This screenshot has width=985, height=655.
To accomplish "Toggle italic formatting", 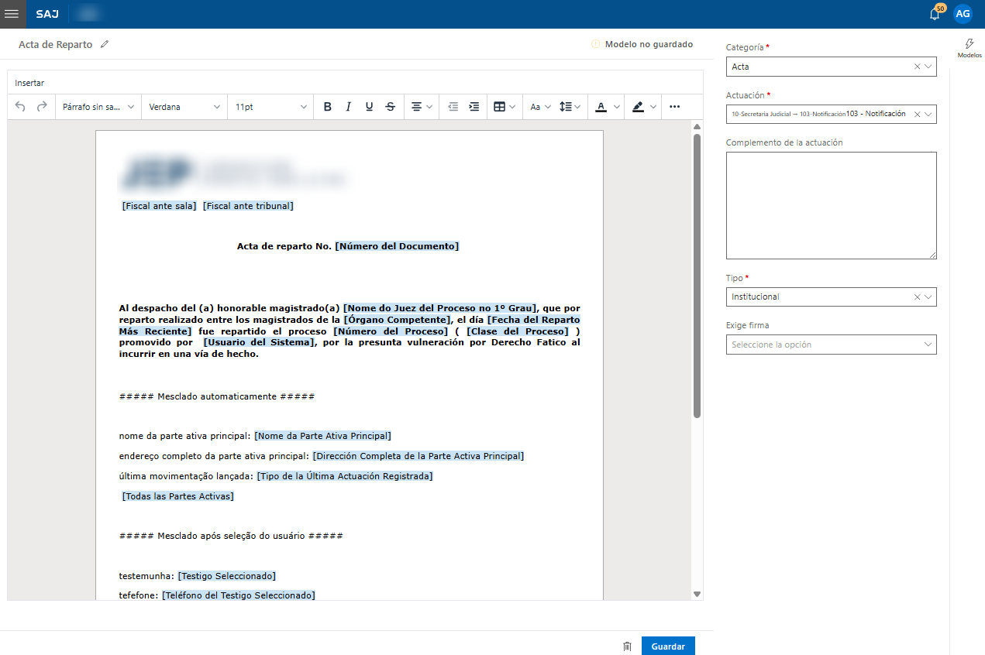I will (349, 107).
